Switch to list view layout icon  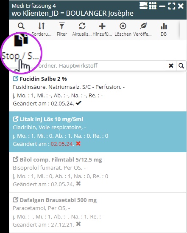pos(143,6)
